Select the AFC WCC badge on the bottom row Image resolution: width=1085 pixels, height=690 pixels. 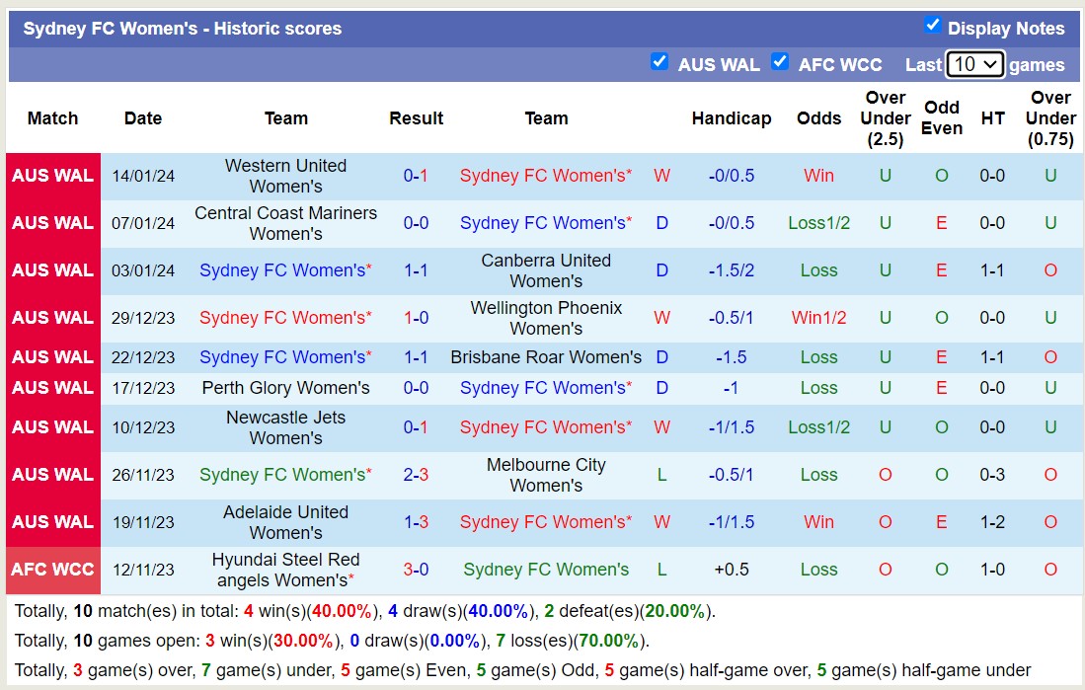[x=52, y=570]
